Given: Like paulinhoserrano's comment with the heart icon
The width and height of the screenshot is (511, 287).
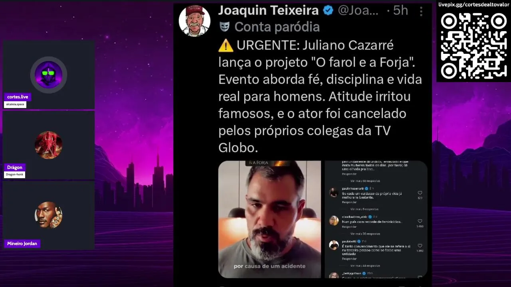Looking at the screenshot, I should tap(420, 193).
